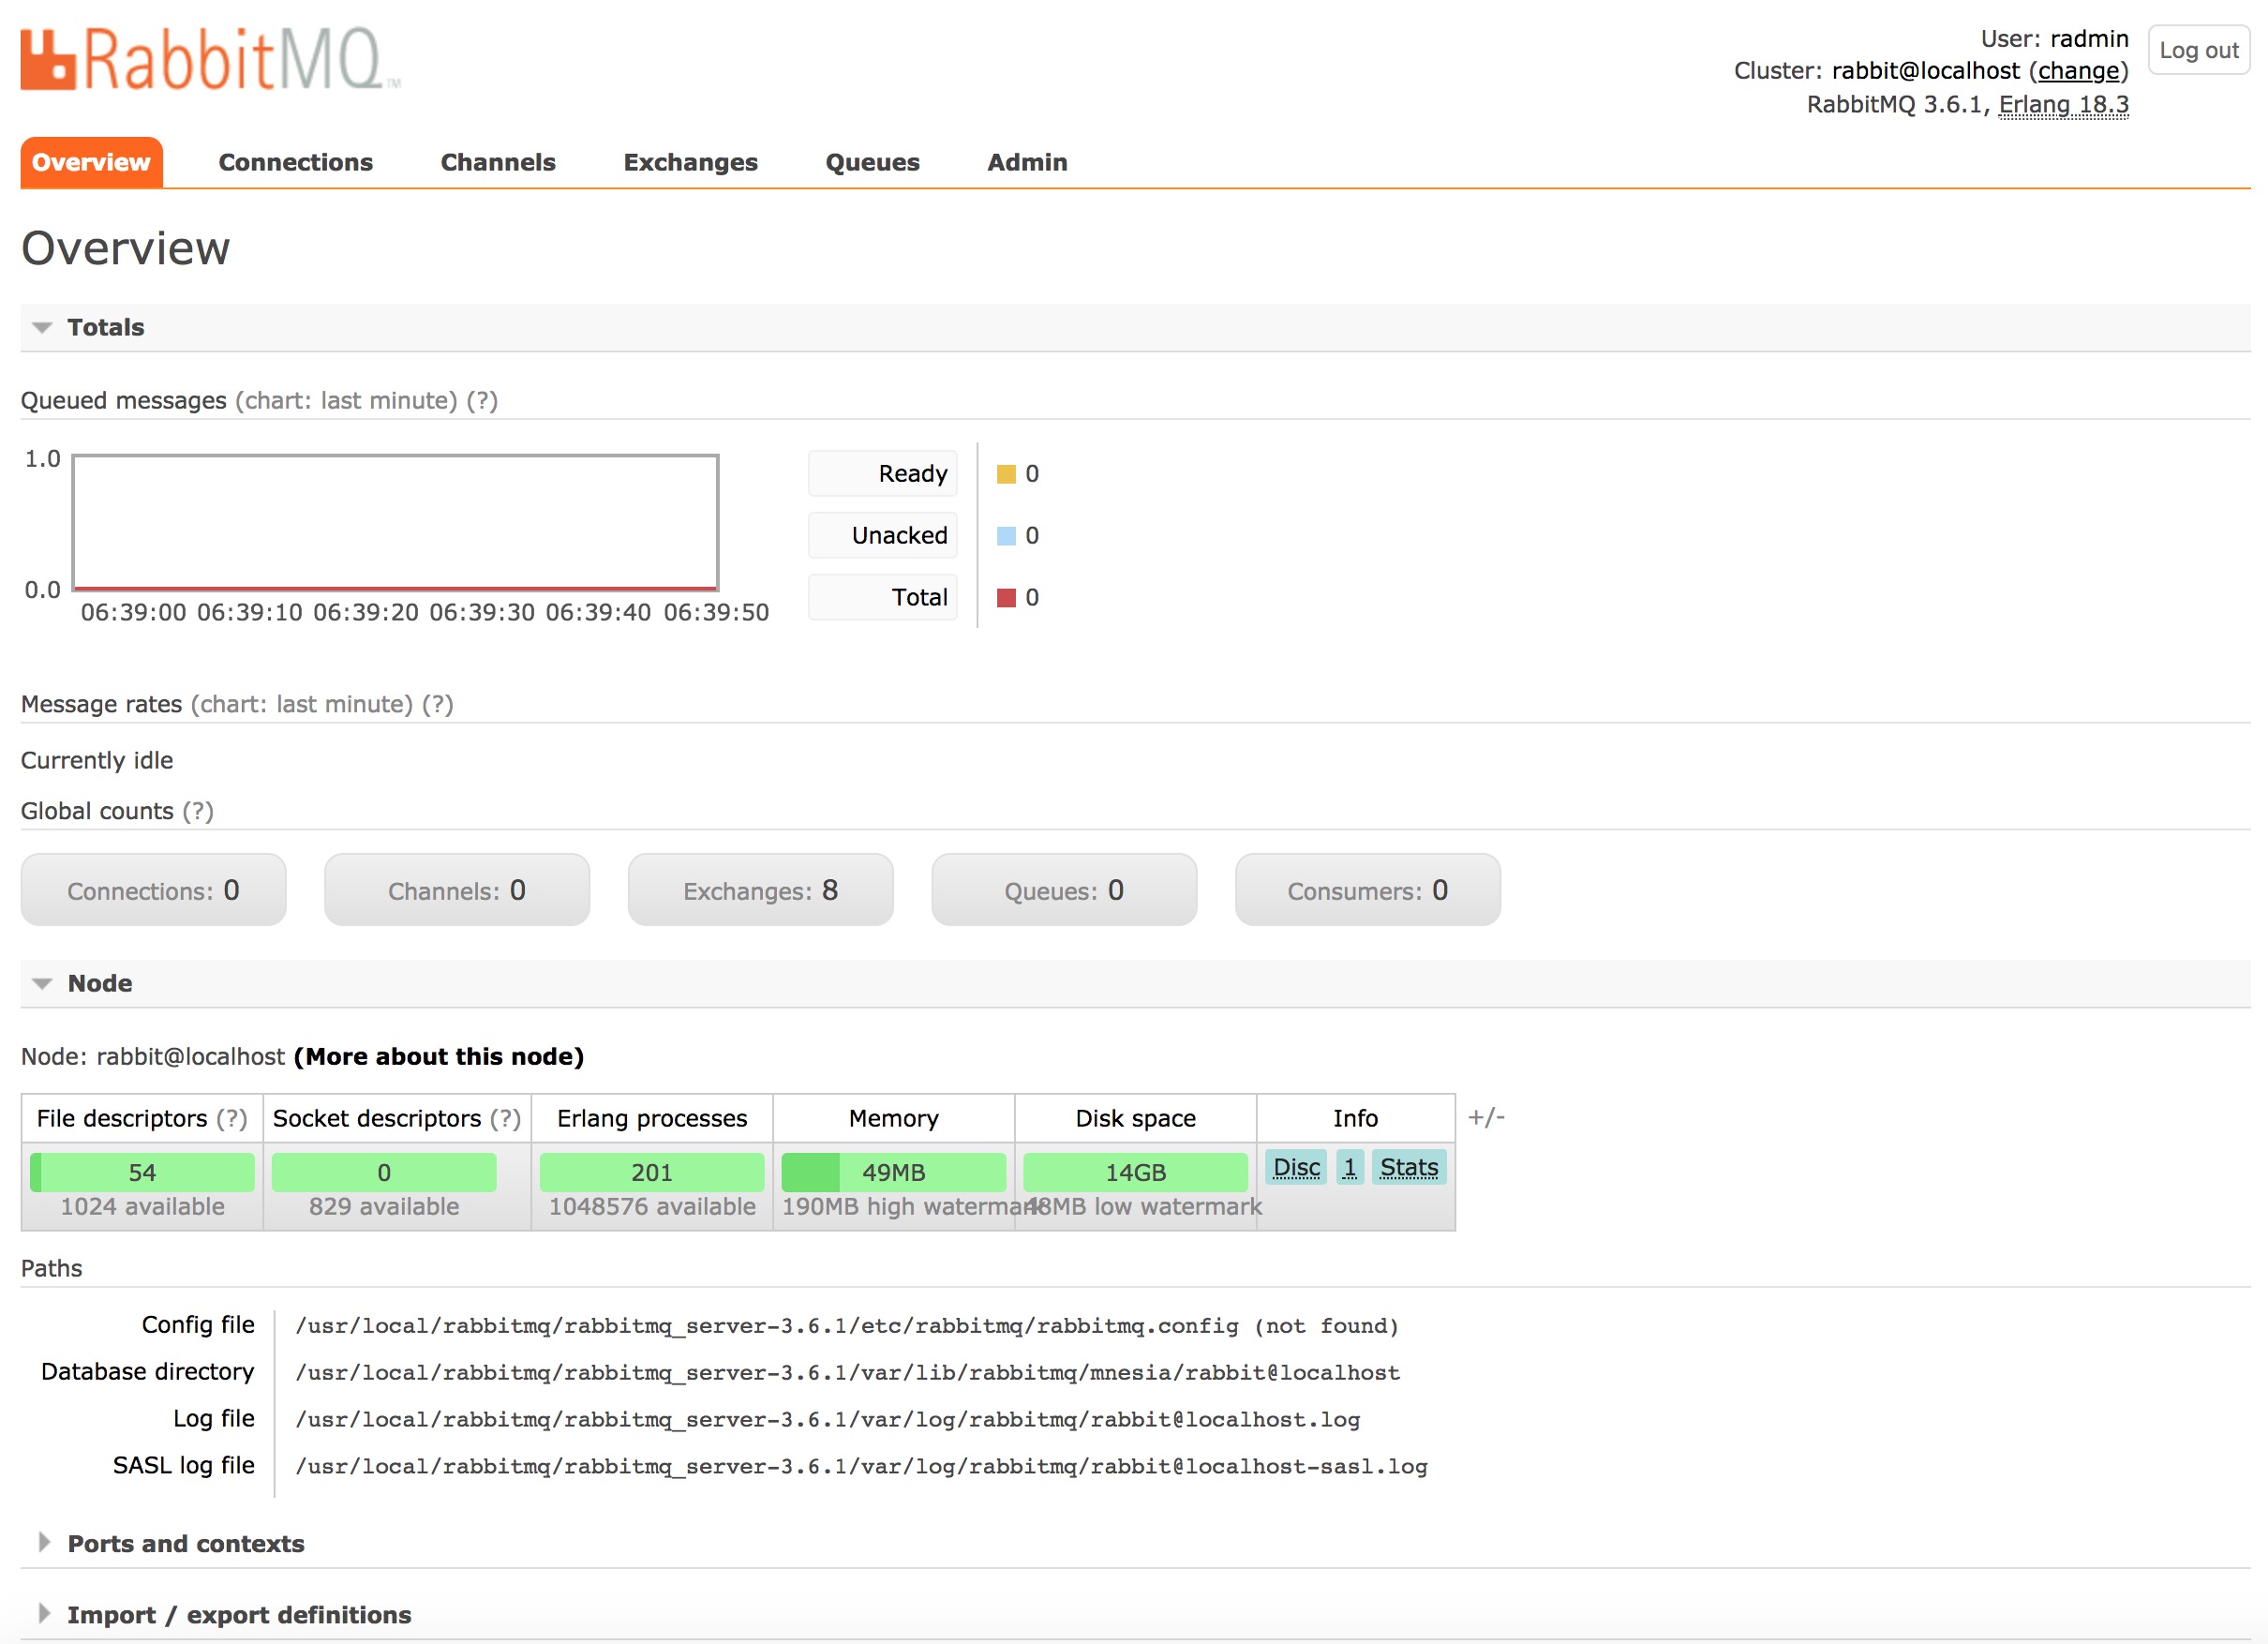2268x1644 pixels.
Task: Expand Ports and contexts
Action: [x=185, y=1544]
